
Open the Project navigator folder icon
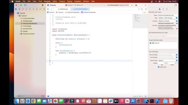coord(16,9)
